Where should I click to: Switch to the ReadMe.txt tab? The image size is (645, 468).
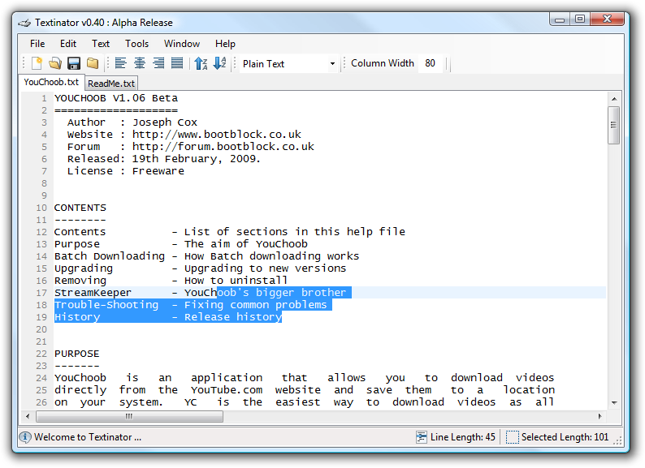111,83
